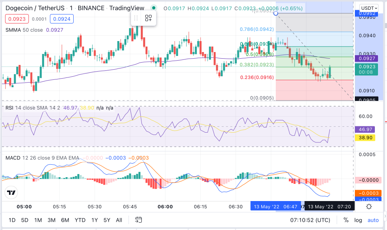The height and width of the screenshot is (230, 387).
Task: Select the 1D date range
Action: (x=12, y=220)
